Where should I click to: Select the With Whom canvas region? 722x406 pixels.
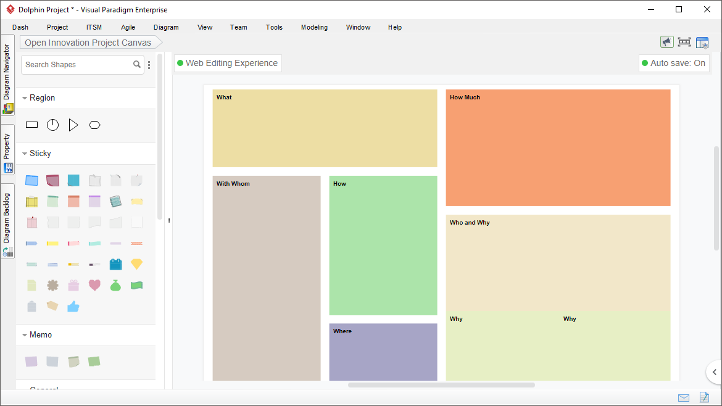point(267,278)
